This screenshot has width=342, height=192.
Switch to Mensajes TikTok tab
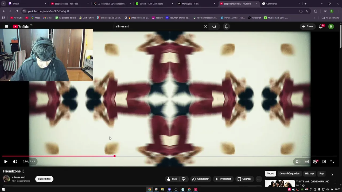(197, 4)
